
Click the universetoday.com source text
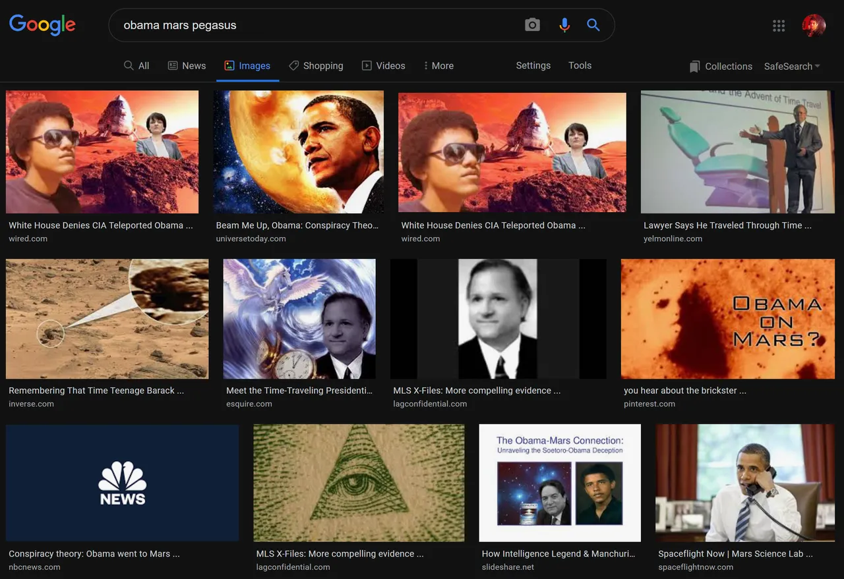click(251, 239)
